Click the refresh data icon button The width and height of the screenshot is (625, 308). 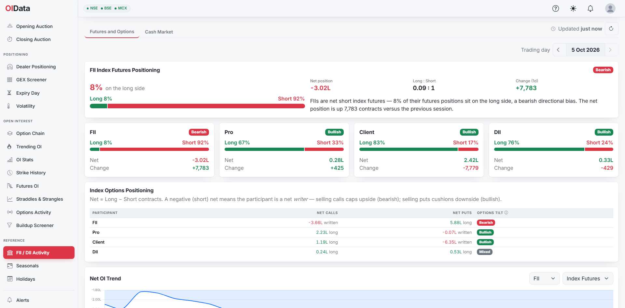pyautogui.click(x=611, y=29)
